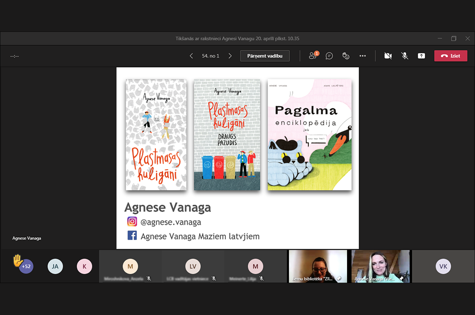Viewport: 475px width, 315px height.
Task: Go to previous slide arrow
Action: click(x=191, y=56)
